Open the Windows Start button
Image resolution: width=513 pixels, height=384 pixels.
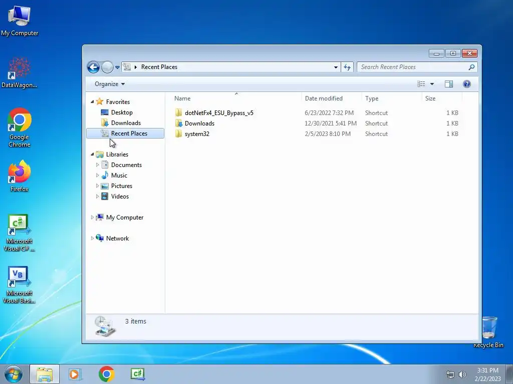[14, 374]
